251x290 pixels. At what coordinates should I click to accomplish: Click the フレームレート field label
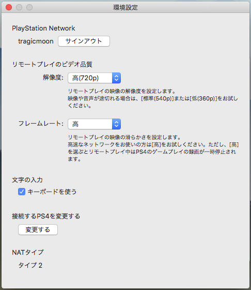(x=41, y=123)
